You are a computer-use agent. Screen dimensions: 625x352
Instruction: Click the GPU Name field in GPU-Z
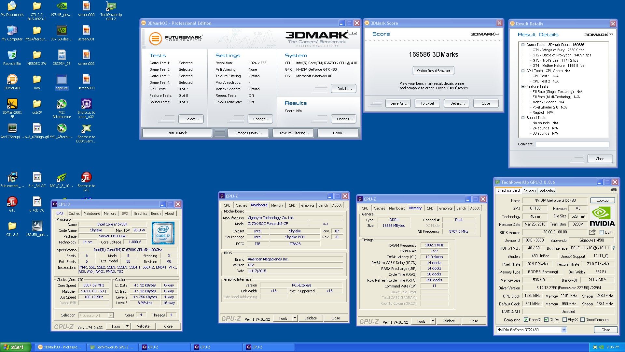point(555,200)
